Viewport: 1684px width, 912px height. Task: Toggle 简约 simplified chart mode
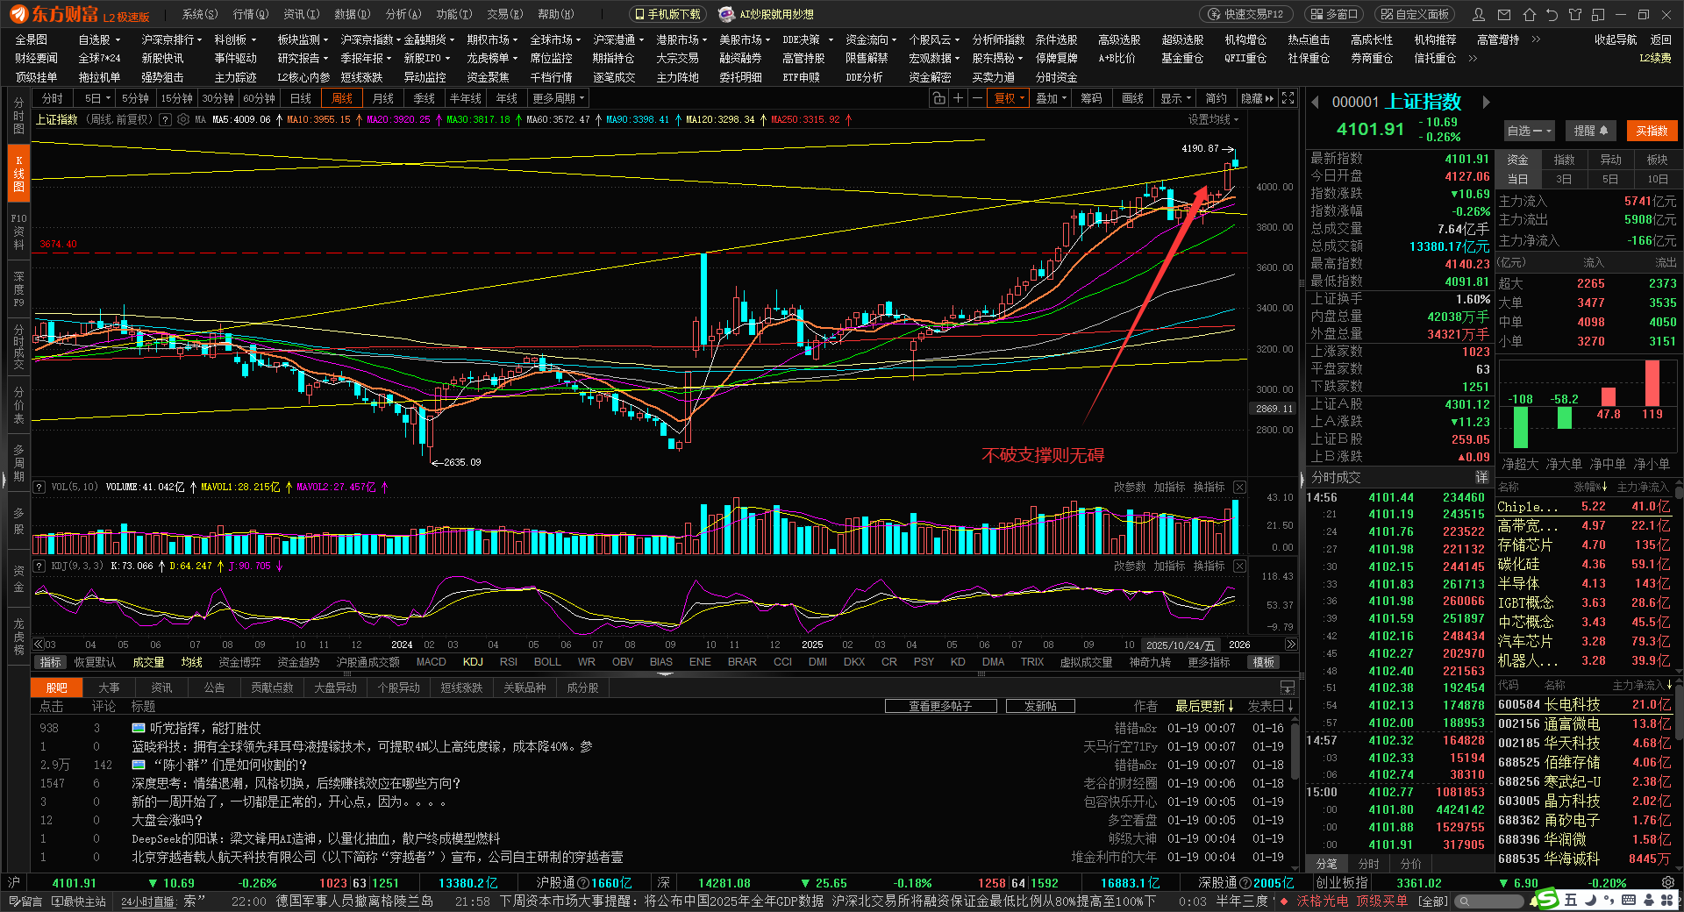(x=1216, y=98)
